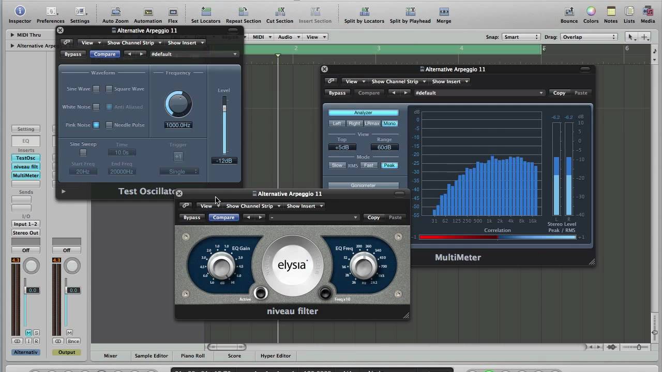Show the Goniometer in MultiMeter

point(364,185)
